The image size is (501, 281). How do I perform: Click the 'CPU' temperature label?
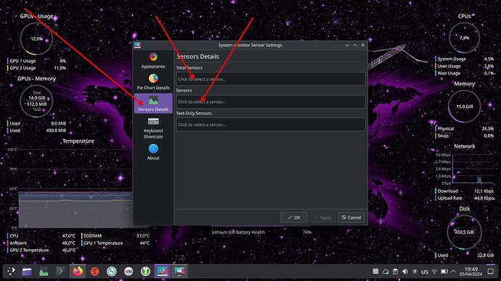click(14, 236)
